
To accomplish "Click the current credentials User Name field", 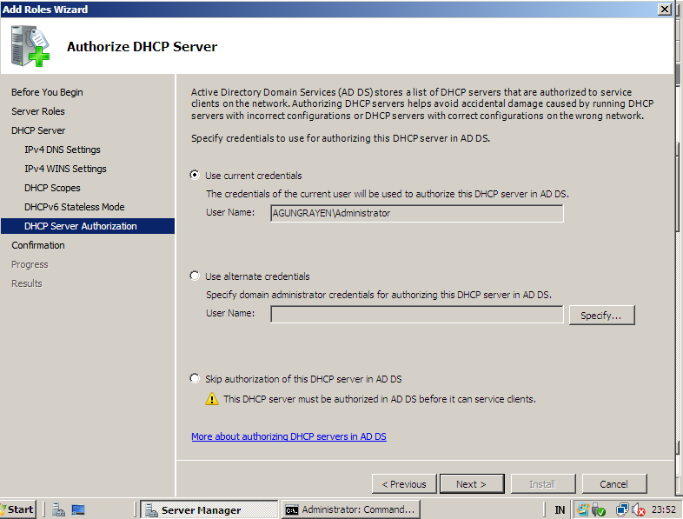I will point(417,213).
